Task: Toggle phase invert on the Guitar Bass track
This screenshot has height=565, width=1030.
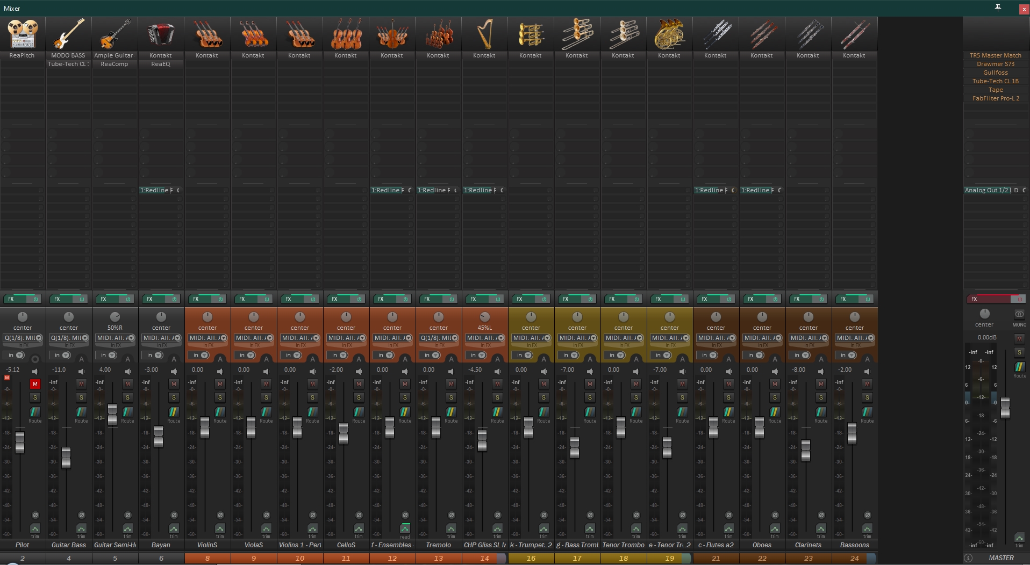Action: coord(82,515)
